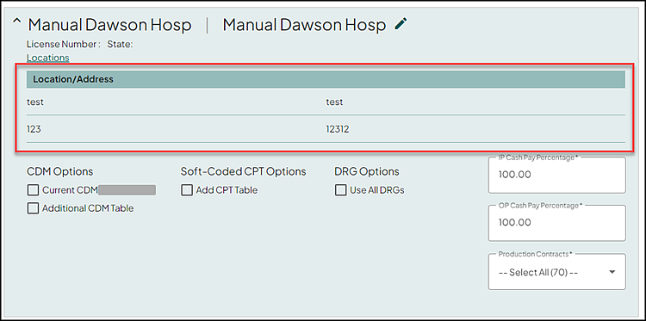Click the IP Cash Pay Percentage field
This screenshot has height=321, width=646.
point(557,175)
